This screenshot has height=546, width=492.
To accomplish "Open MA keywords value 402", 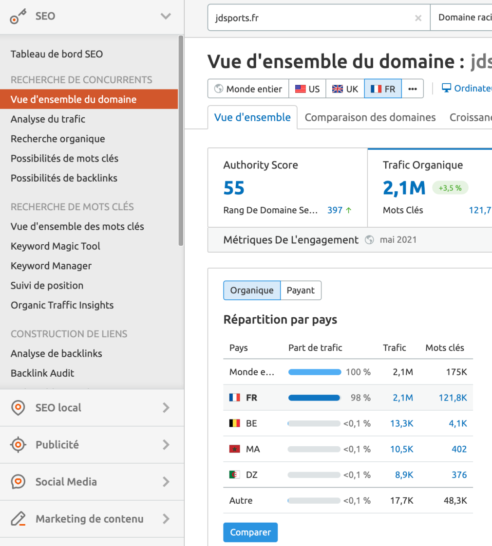I will click(459, 449).
